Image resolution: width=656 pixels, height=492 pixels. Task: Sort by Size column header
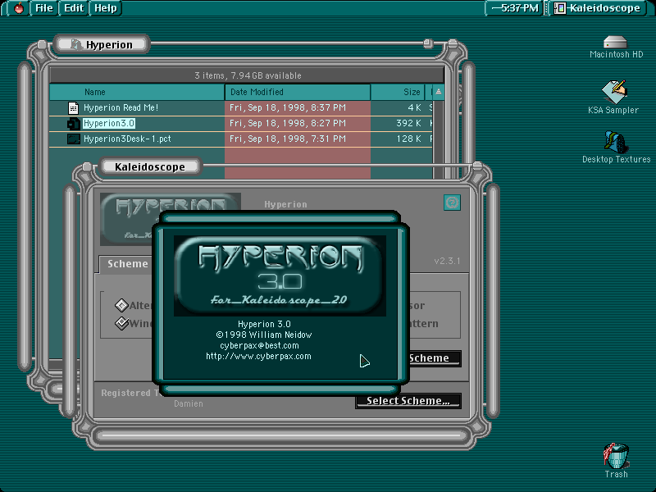(x=398, y=92)
